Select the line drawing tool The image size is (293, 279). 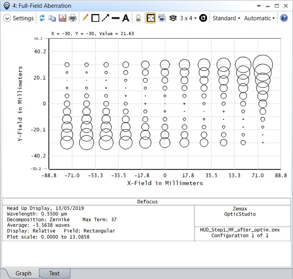(115, 18)
